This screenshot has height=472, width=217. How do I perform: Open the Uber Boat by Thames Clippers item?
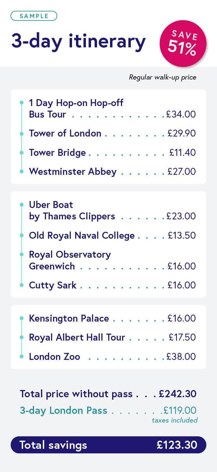click(112, 210)
